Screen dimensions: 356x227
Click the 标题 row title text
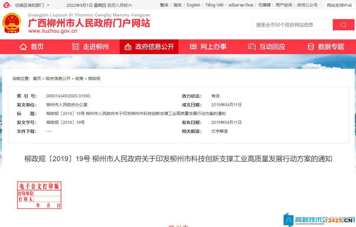coord(136,113)
